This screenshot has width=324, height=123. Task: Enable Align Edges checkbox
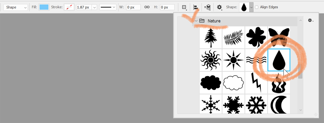pos(257,7)
